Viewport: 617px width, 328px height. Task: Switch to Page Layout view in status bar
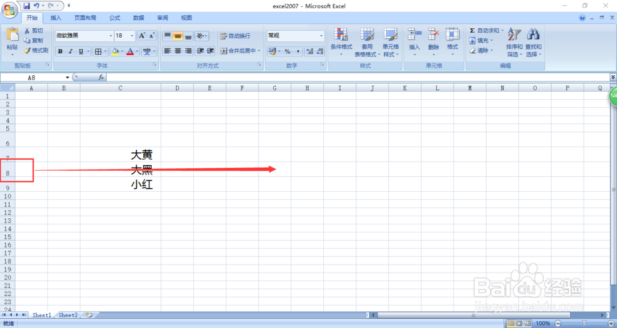pyautogui.click(x=520, y=323)
